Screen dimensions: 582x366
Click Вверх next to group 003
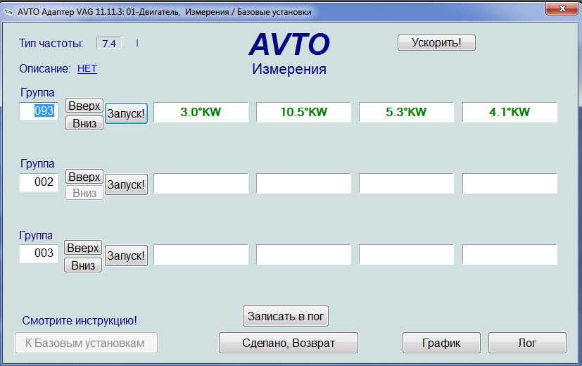(83, 248)
